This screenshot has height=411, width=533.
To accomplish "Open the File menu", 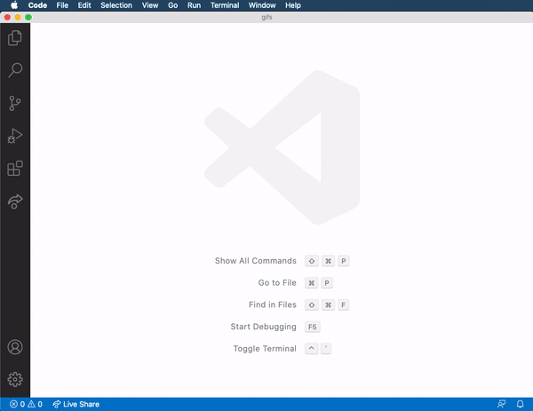I will [62, 5].
